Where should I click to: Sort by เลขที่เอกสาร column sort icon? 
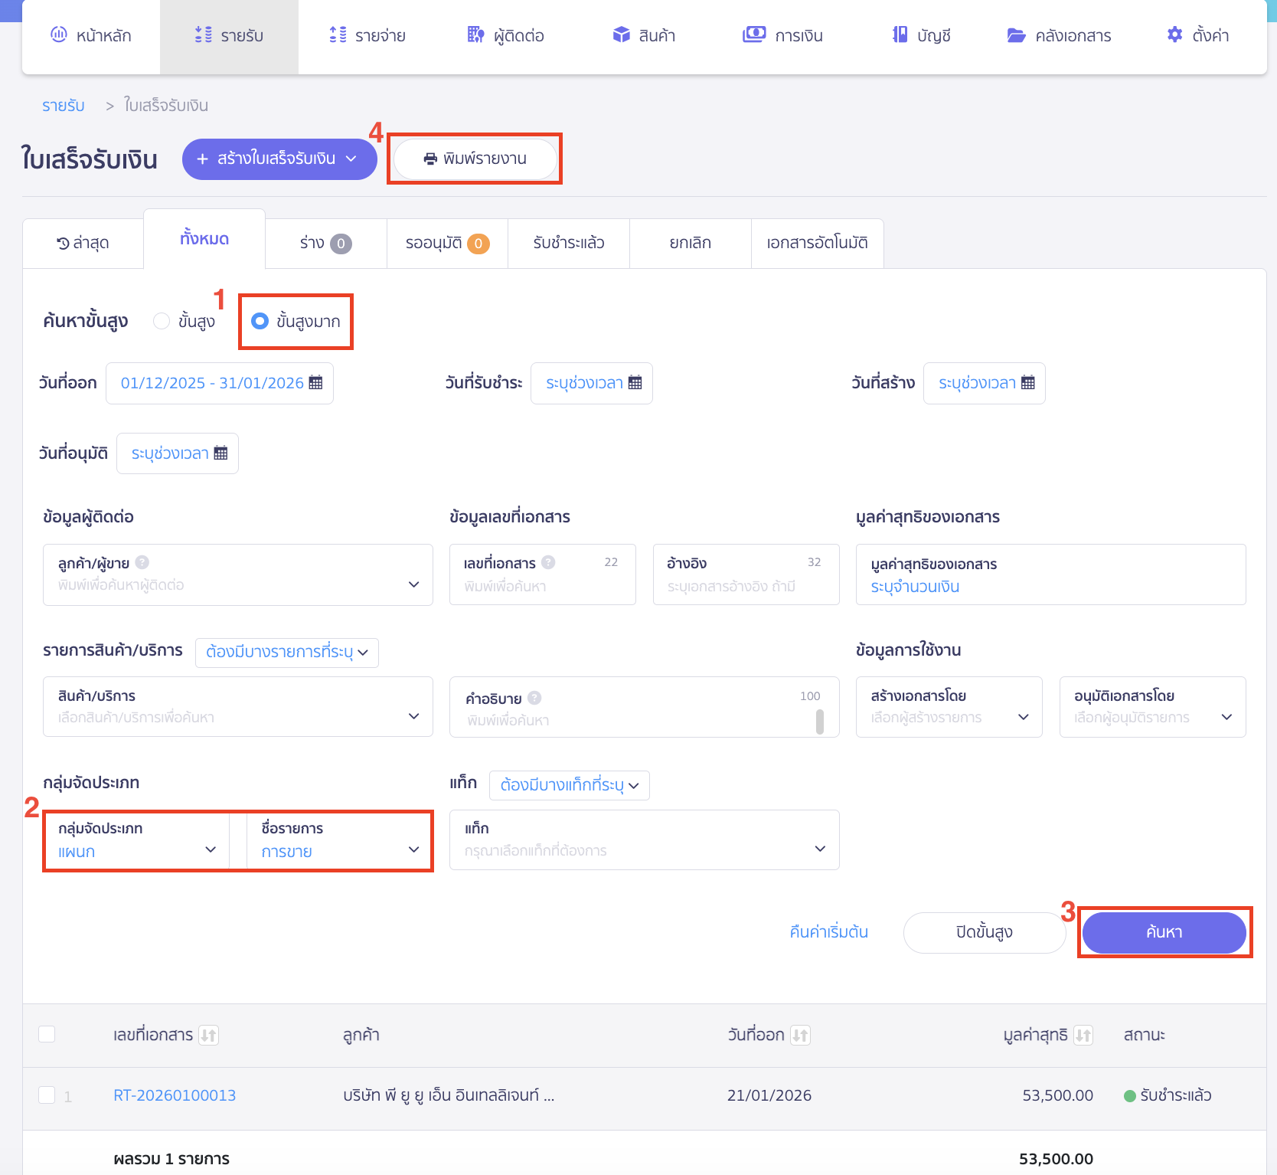tap(208, 1036)
